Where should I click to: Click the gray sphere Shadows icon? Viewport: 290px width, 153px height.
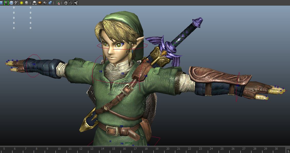[x=26, y=3]
